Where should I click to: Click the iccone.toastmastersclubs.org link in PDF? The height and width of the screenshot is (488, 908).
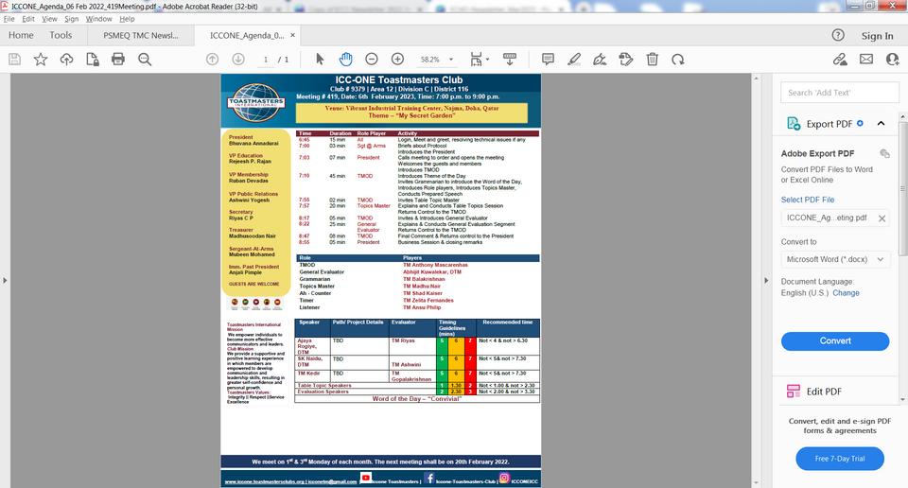[x=265, y=481]
